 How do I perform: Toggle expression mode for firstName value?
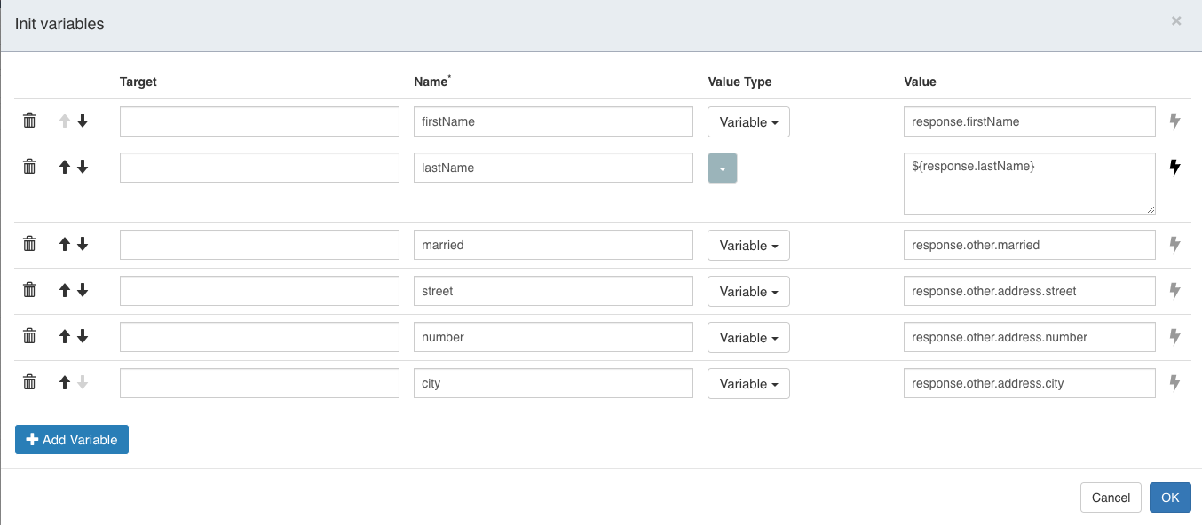click(x=1175, y=121)
